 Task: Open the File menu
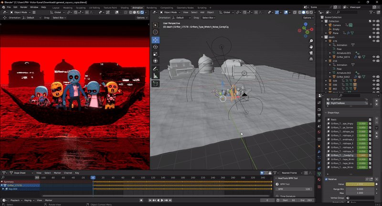[x=9, y=7]
